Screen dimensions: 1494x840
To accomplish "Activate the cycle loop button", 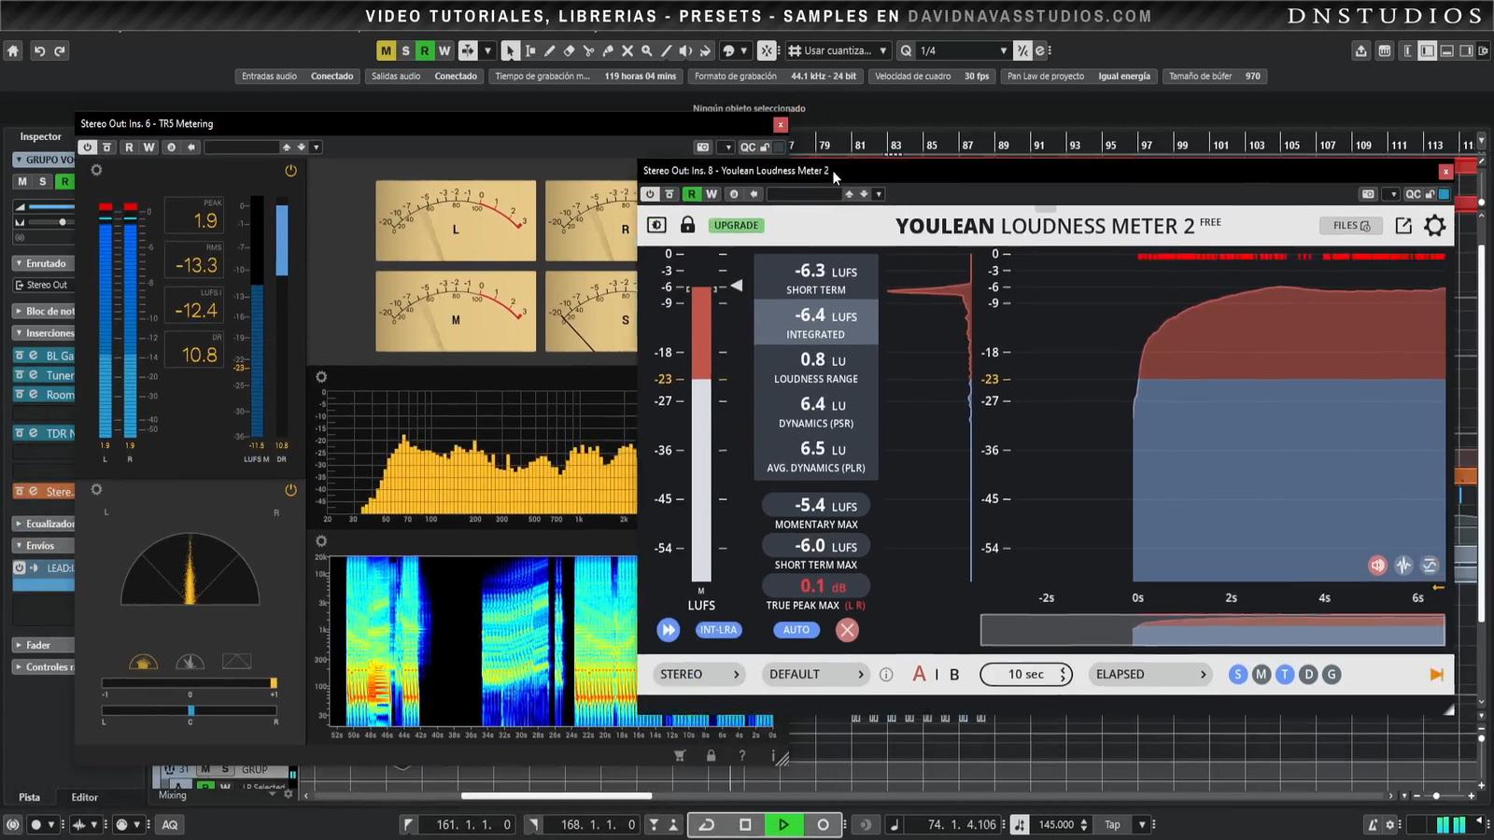I will [x=707, y=824].
